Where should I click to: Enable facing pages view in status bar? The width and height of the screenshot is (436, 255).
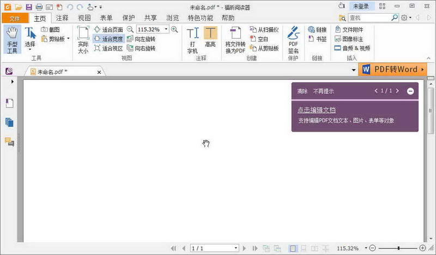[x=314, y=248]
